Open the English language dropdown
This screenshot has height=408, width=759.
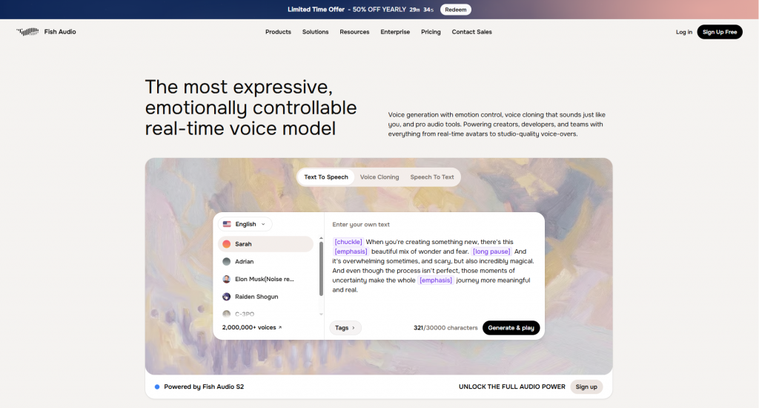tap(245, 224)
